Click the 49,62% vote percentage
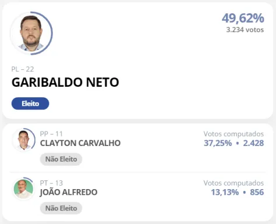The image size is (276, 224). pyautogui.click(x=243, y=18)
